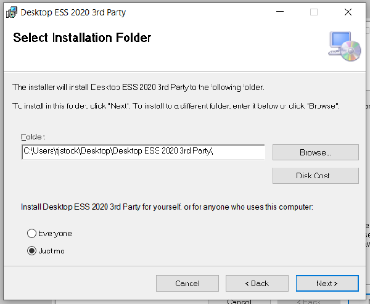Click the installer icon in the title bar
The image size is (370, 304).
point(11,12)
